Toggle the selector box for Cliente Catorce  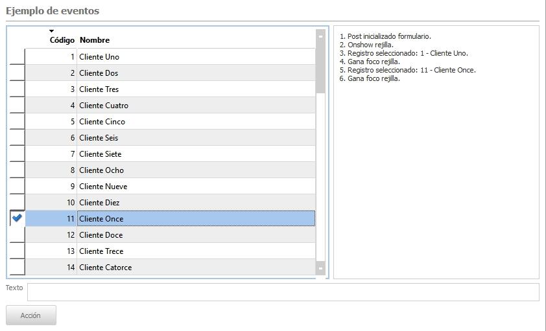tap(17, 267)
